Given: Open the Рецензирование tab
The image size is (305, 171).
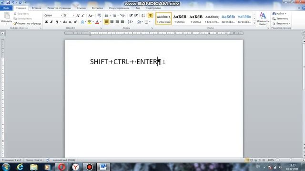Looking at the screenshot, I should pos(119,8).
